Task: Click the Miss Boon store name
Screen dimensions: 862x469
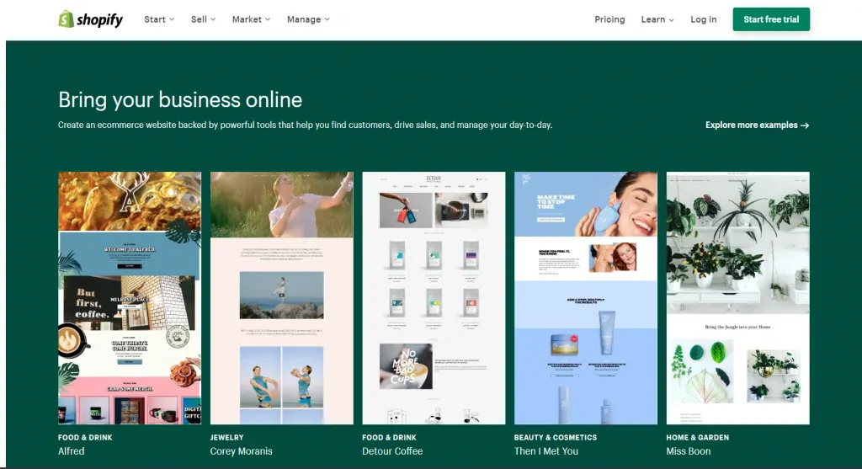Action: coord(689,450)
